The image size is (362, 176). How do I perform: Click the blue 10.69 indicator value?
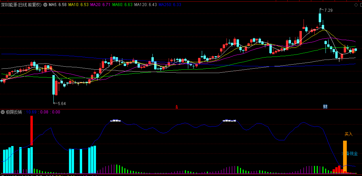click(x=31, y=112)
